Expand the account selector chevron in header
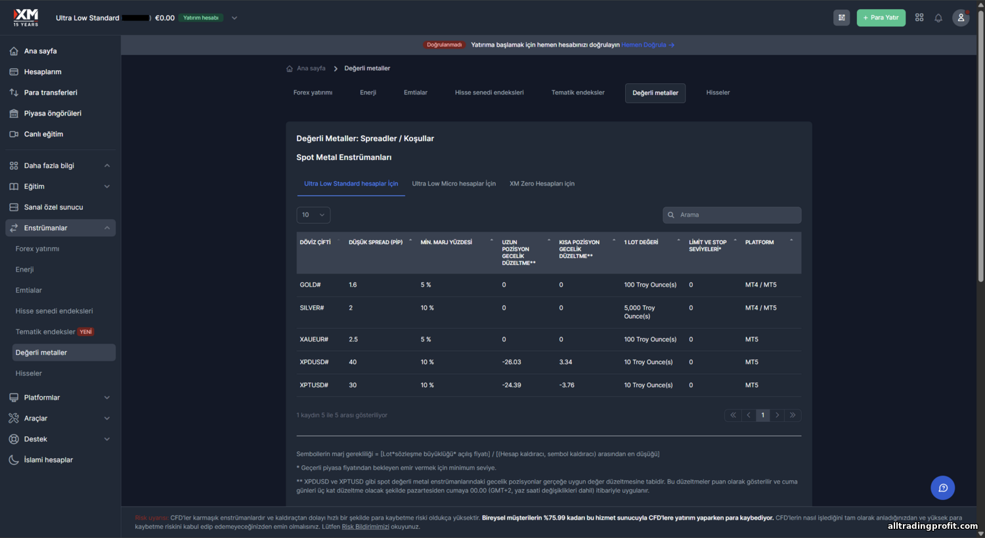The height and width of the screenshot is (538, 985). (x=234, y=18)
